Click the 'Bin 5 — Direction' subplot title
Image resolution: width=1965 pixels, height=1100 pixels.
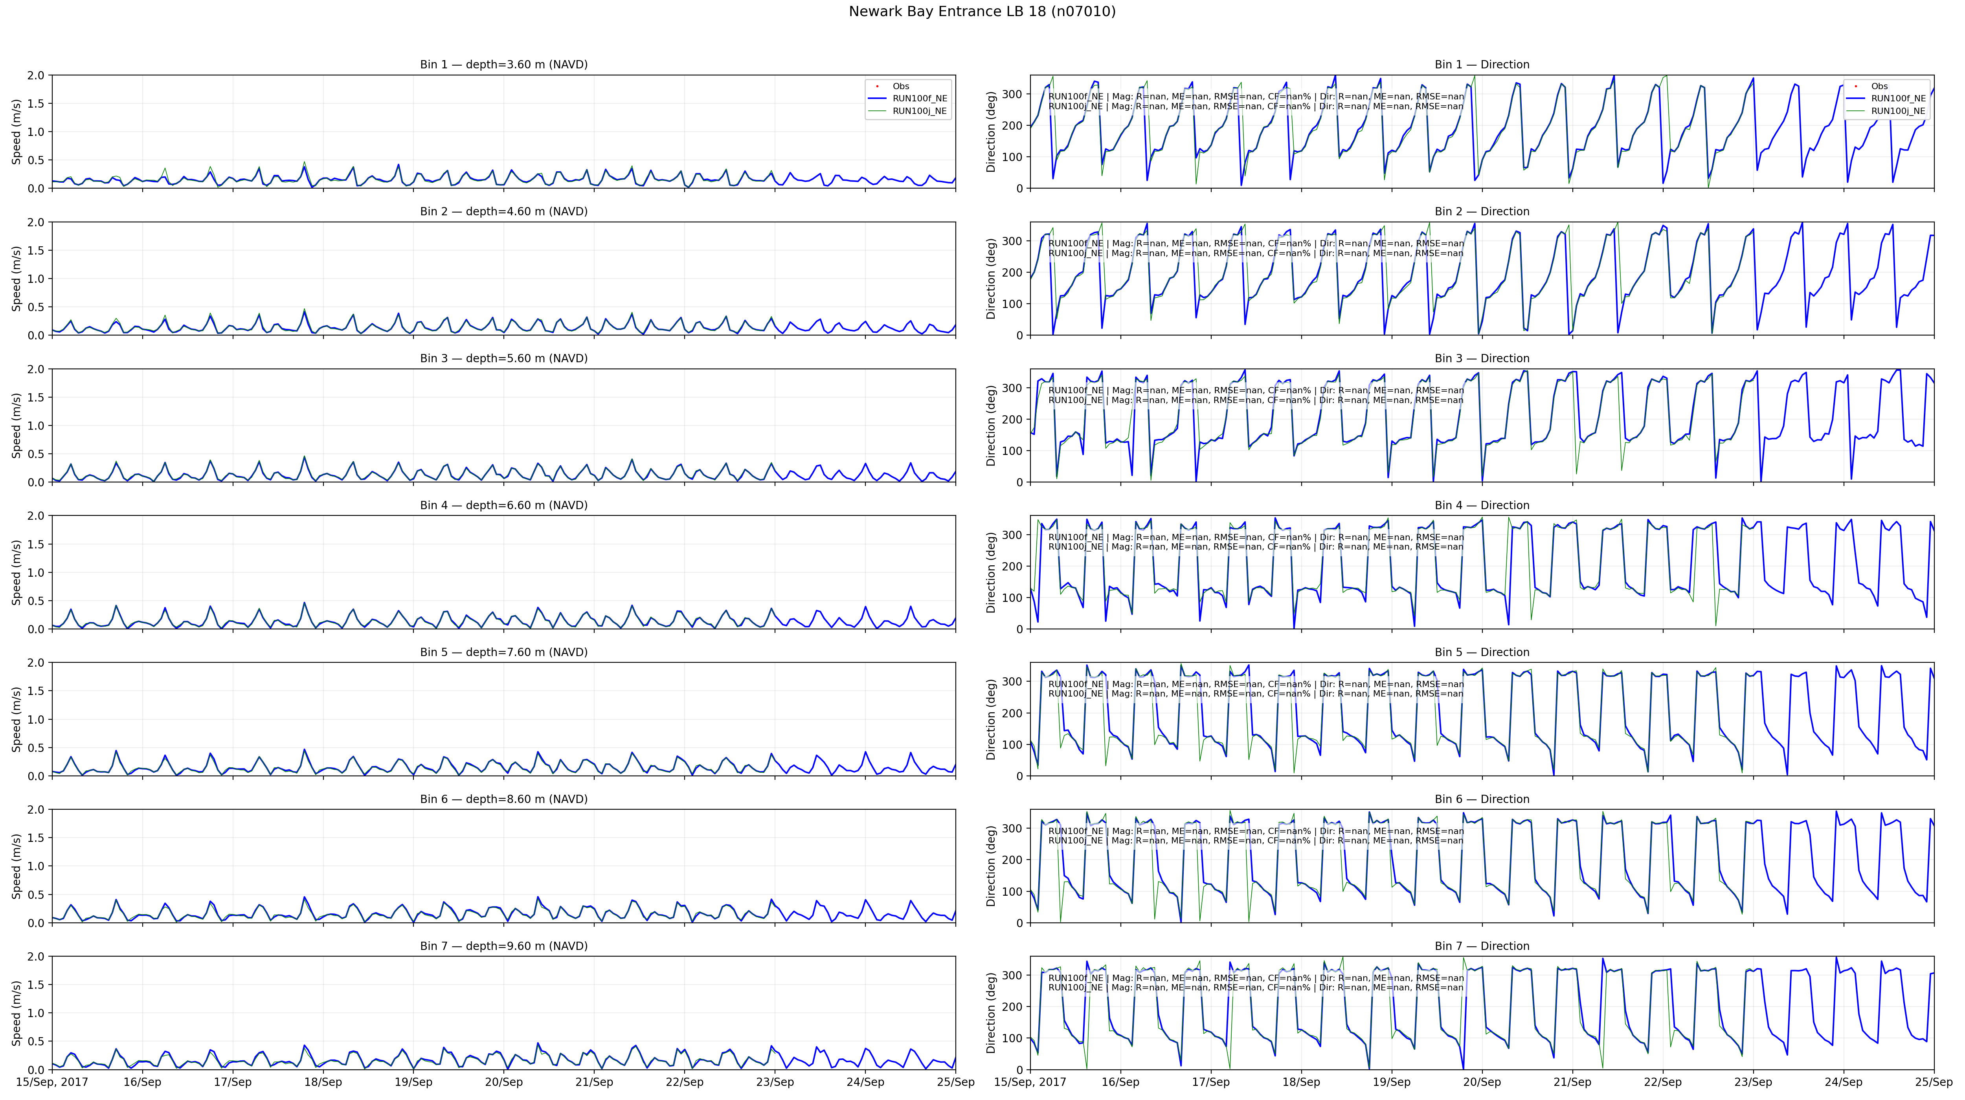tap(1481, 653)
